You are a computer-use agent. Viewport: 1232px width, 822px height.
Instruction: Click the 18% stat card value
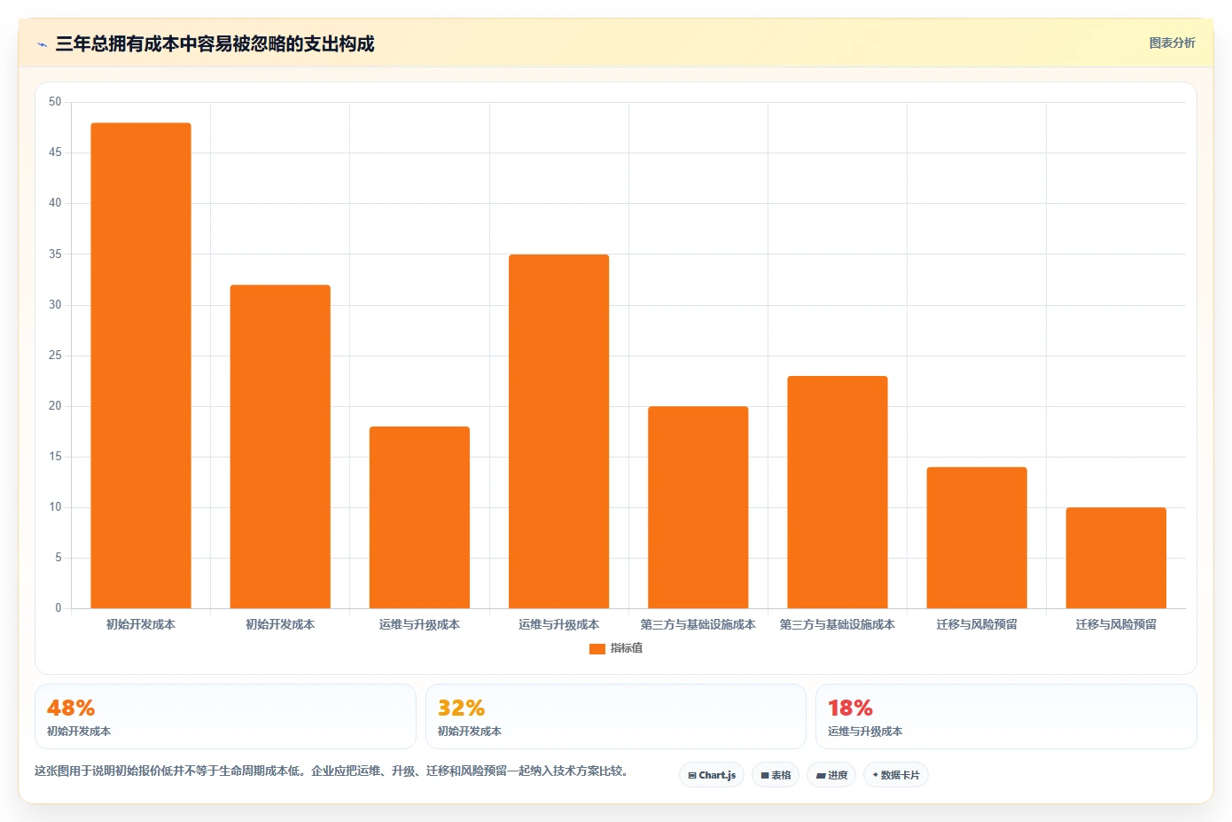pos(850,708)
